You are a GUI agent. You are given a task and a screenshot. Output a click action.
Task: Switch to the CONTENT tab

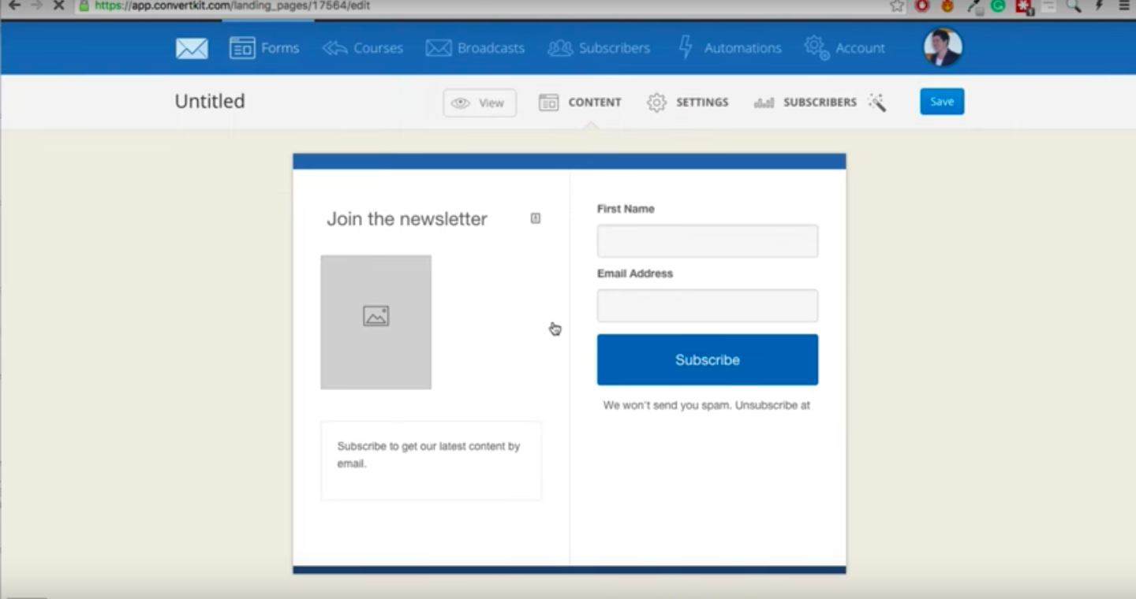coord(580,102)
